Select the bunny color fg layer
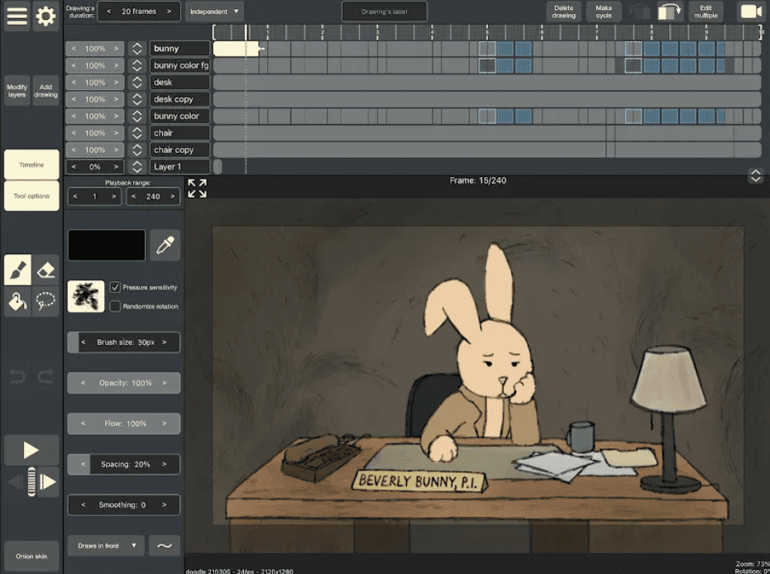770x574 pixels. [179, 65]
